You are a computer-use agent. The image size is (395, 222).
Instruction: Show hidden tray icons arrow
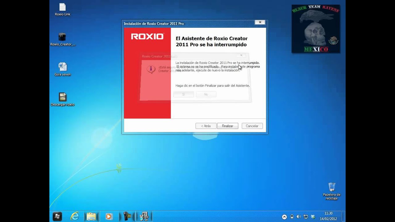pos(284,217)
